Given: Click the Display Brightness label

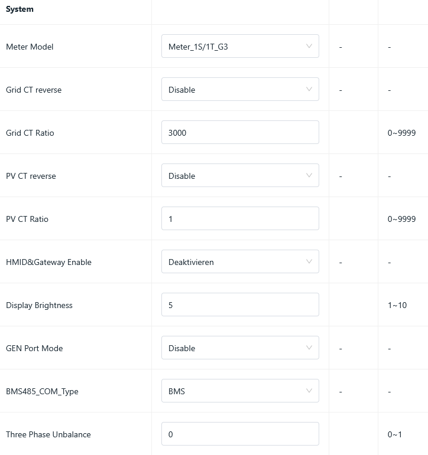Looking at the screenshot, I should tap(39, 305).
